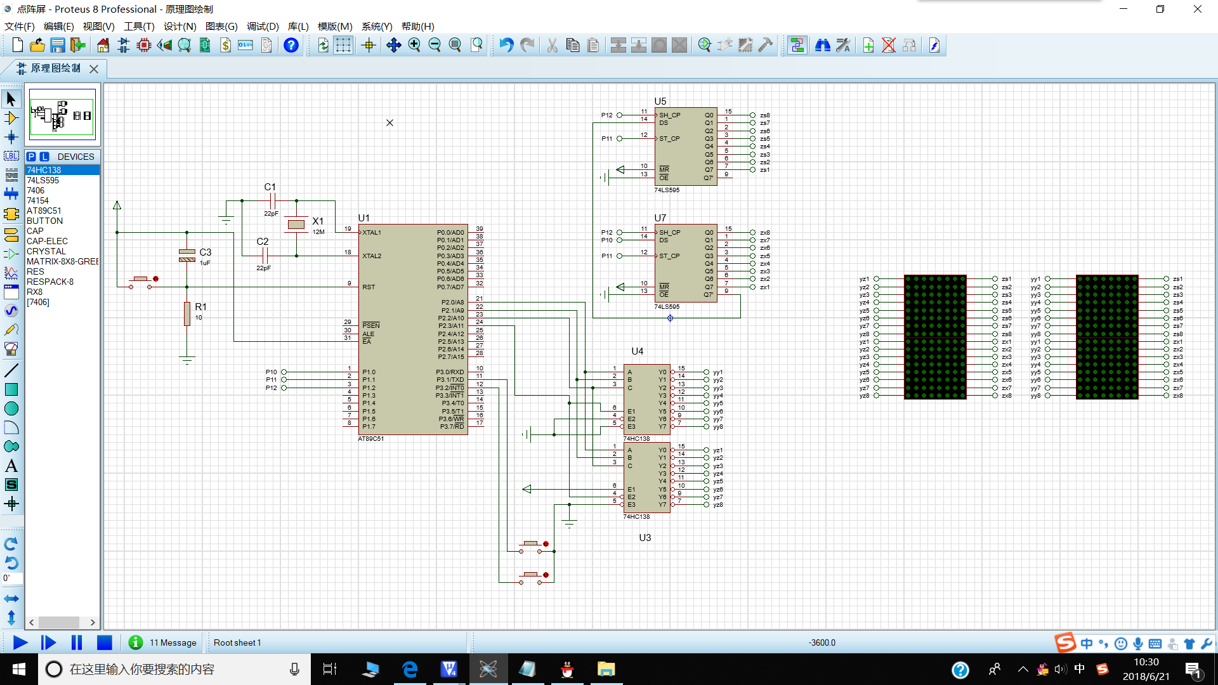
Task: Select the Junction Dot tool
Action: (11, 137)
